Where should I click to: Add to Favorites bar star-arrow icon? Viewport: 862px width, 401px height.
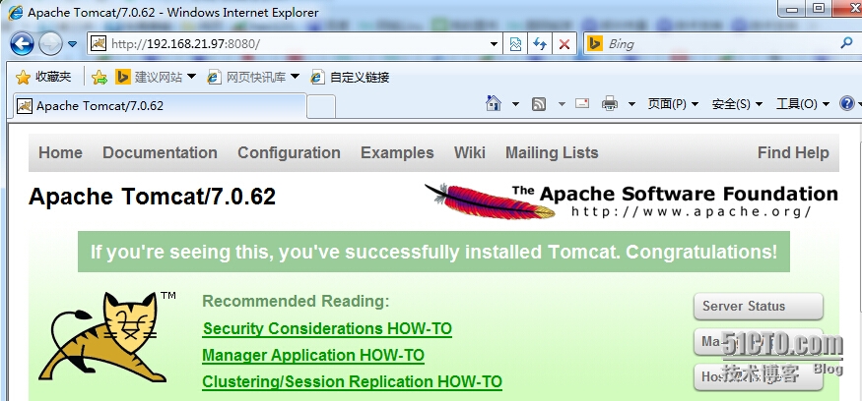pyautogui.click(x=99, y=78)
